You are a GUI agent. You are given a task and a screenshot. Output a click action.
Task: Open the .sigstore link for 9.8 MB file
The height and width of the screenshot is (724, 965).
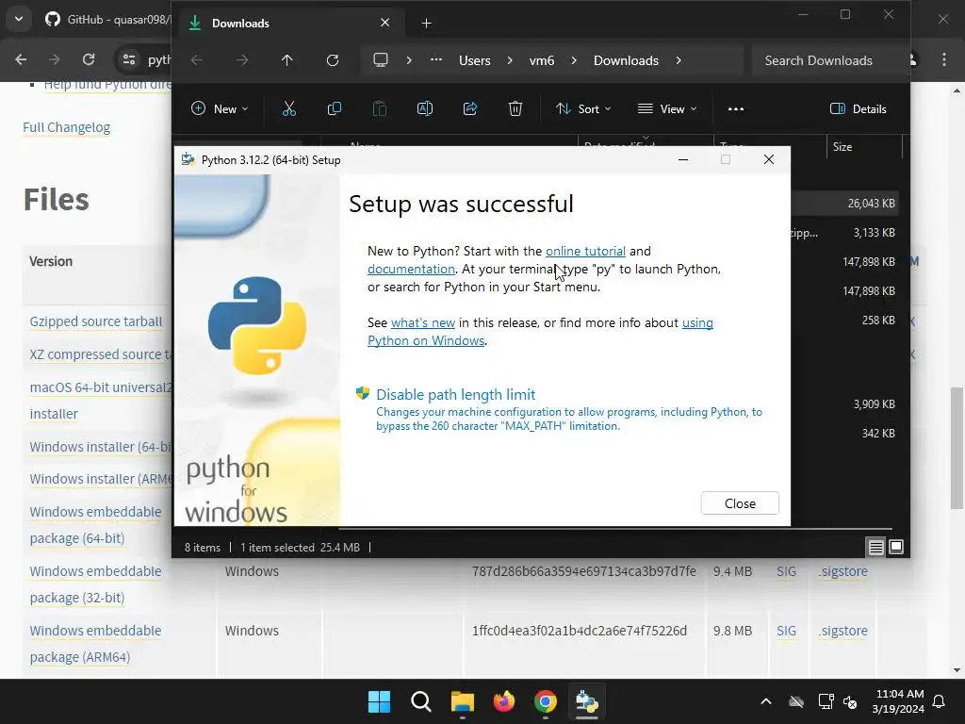[843, 631]
